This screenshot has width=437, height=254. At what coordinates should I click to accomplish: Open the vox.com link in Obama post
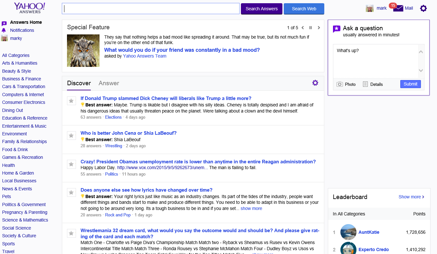pos(163,168)
